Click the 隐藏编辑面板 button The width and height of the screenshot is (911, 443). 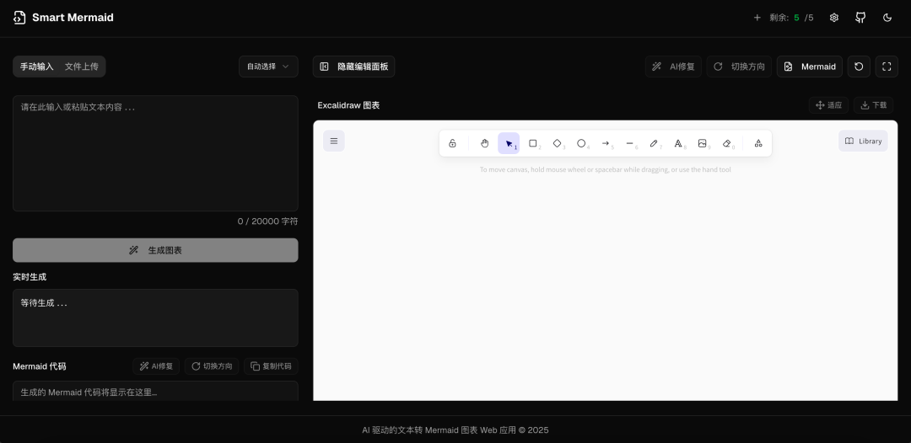coord(353,67)
